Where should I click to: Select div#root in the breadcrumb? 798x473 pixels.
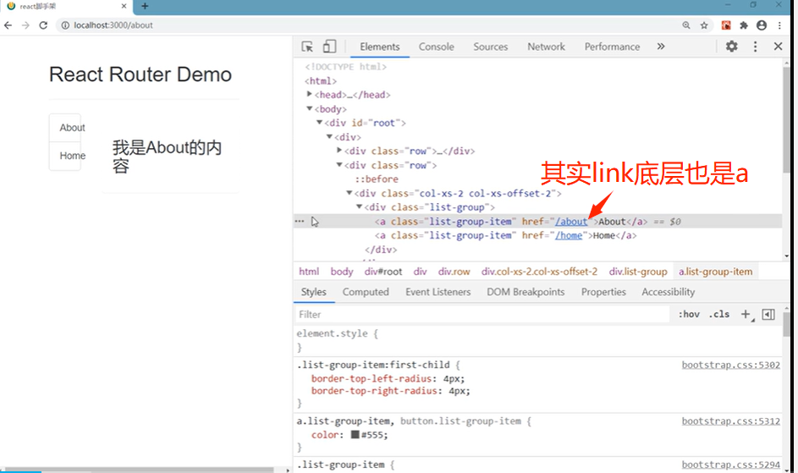[x=383, y=272]
